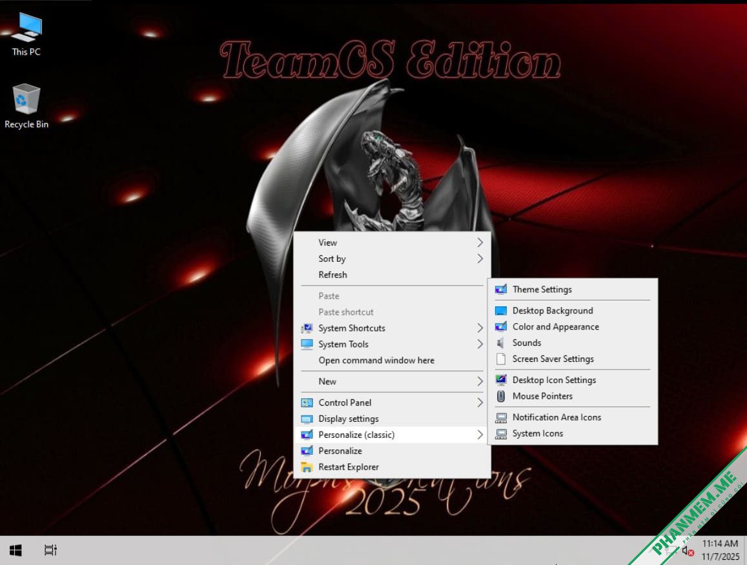Click the Windows Start button
The height and width of the screenshot is (565, 747).
(x=15, y=550)
